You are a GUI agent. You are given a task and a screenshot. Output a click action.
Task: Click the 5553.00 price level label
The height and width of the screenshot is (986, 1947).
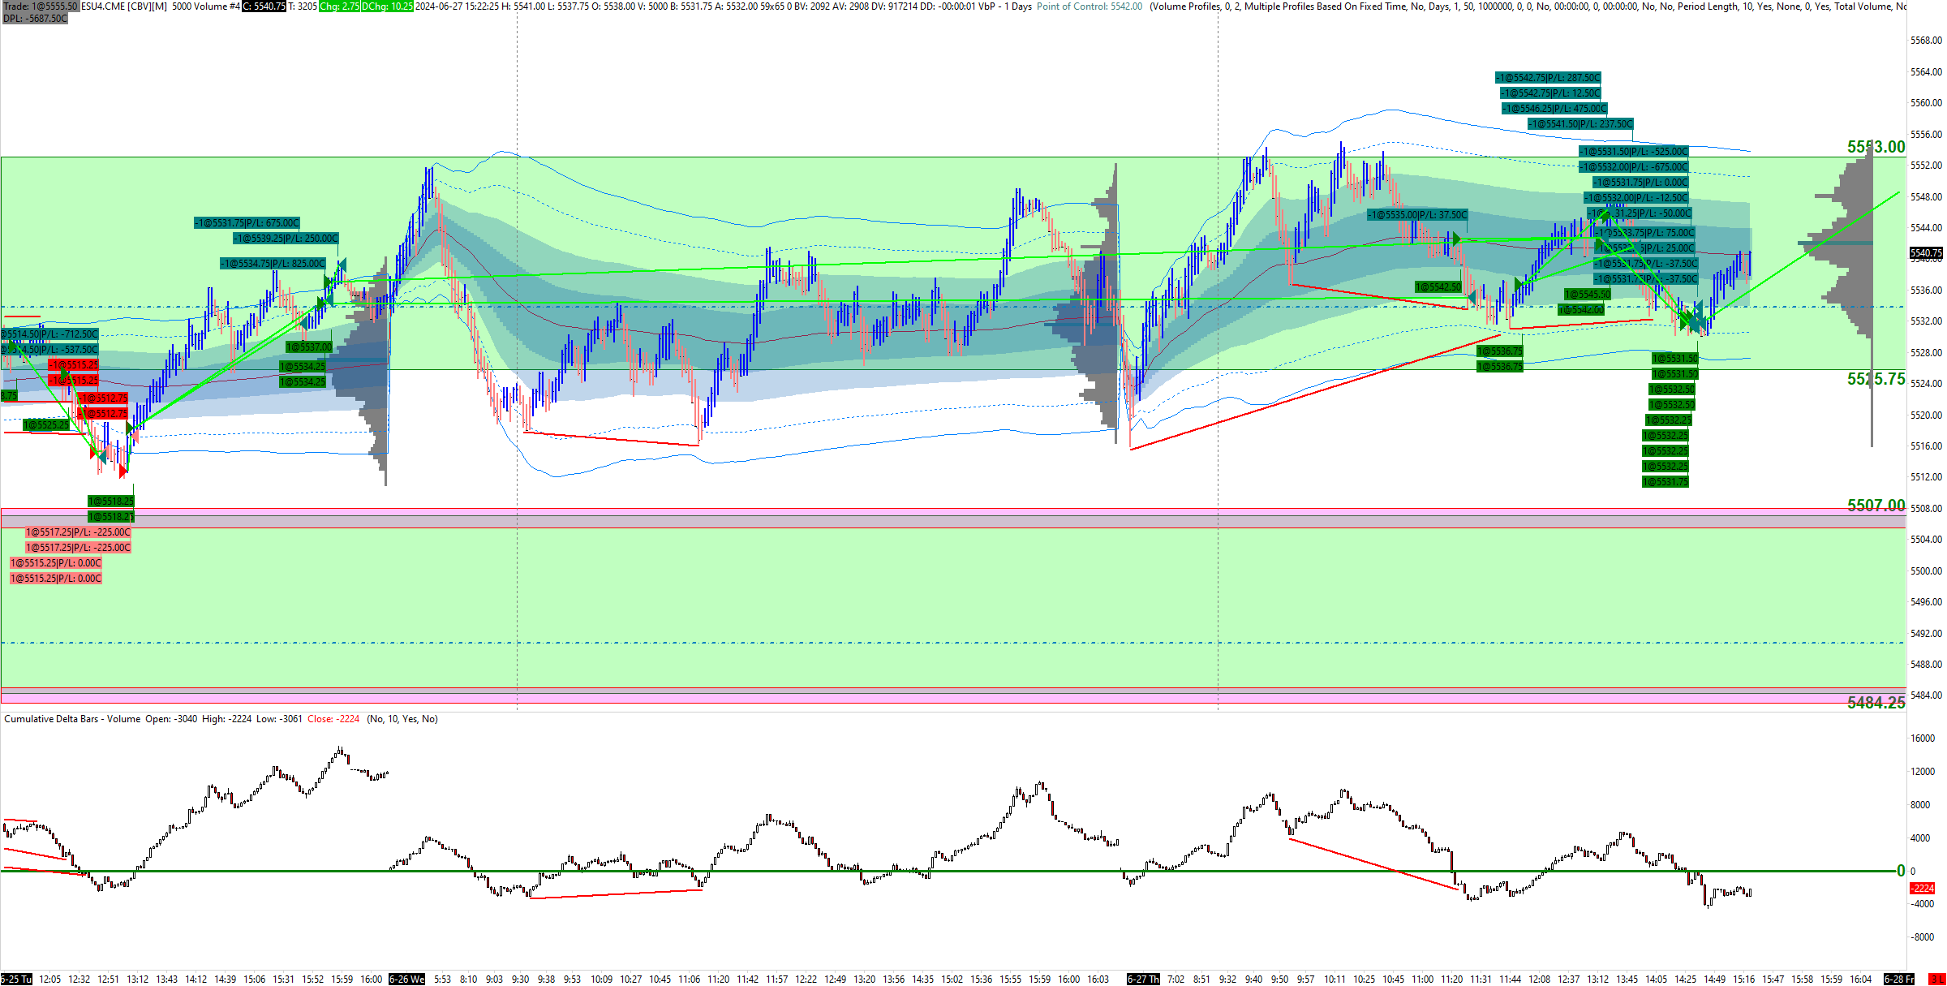pyautogui.click(x=1876, y=147)
